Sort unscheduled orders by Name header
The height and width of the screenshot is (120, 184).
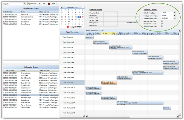[x=30, y=12]
